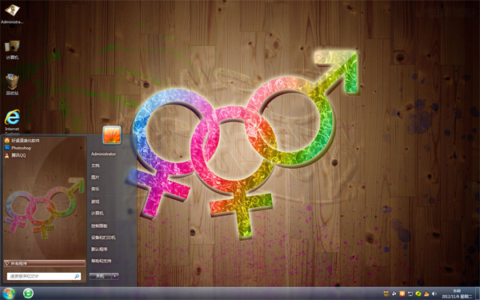Expand the arrow next to 关机 button
Viewport: 480px width, 300px height.
pyautogui.click(x=115, y=276)
